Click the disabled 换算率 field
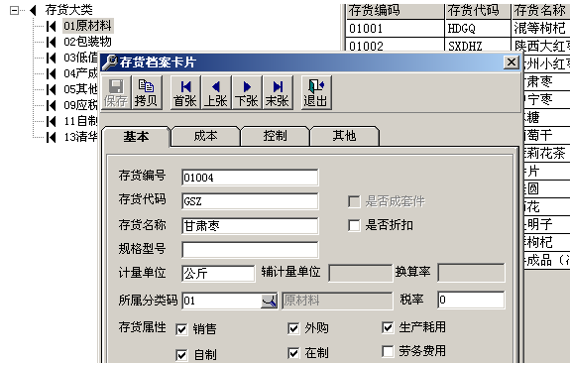Image resolution: width=570 pixels, height=365 pixels. pyautogui.click(x=471, y=273)
